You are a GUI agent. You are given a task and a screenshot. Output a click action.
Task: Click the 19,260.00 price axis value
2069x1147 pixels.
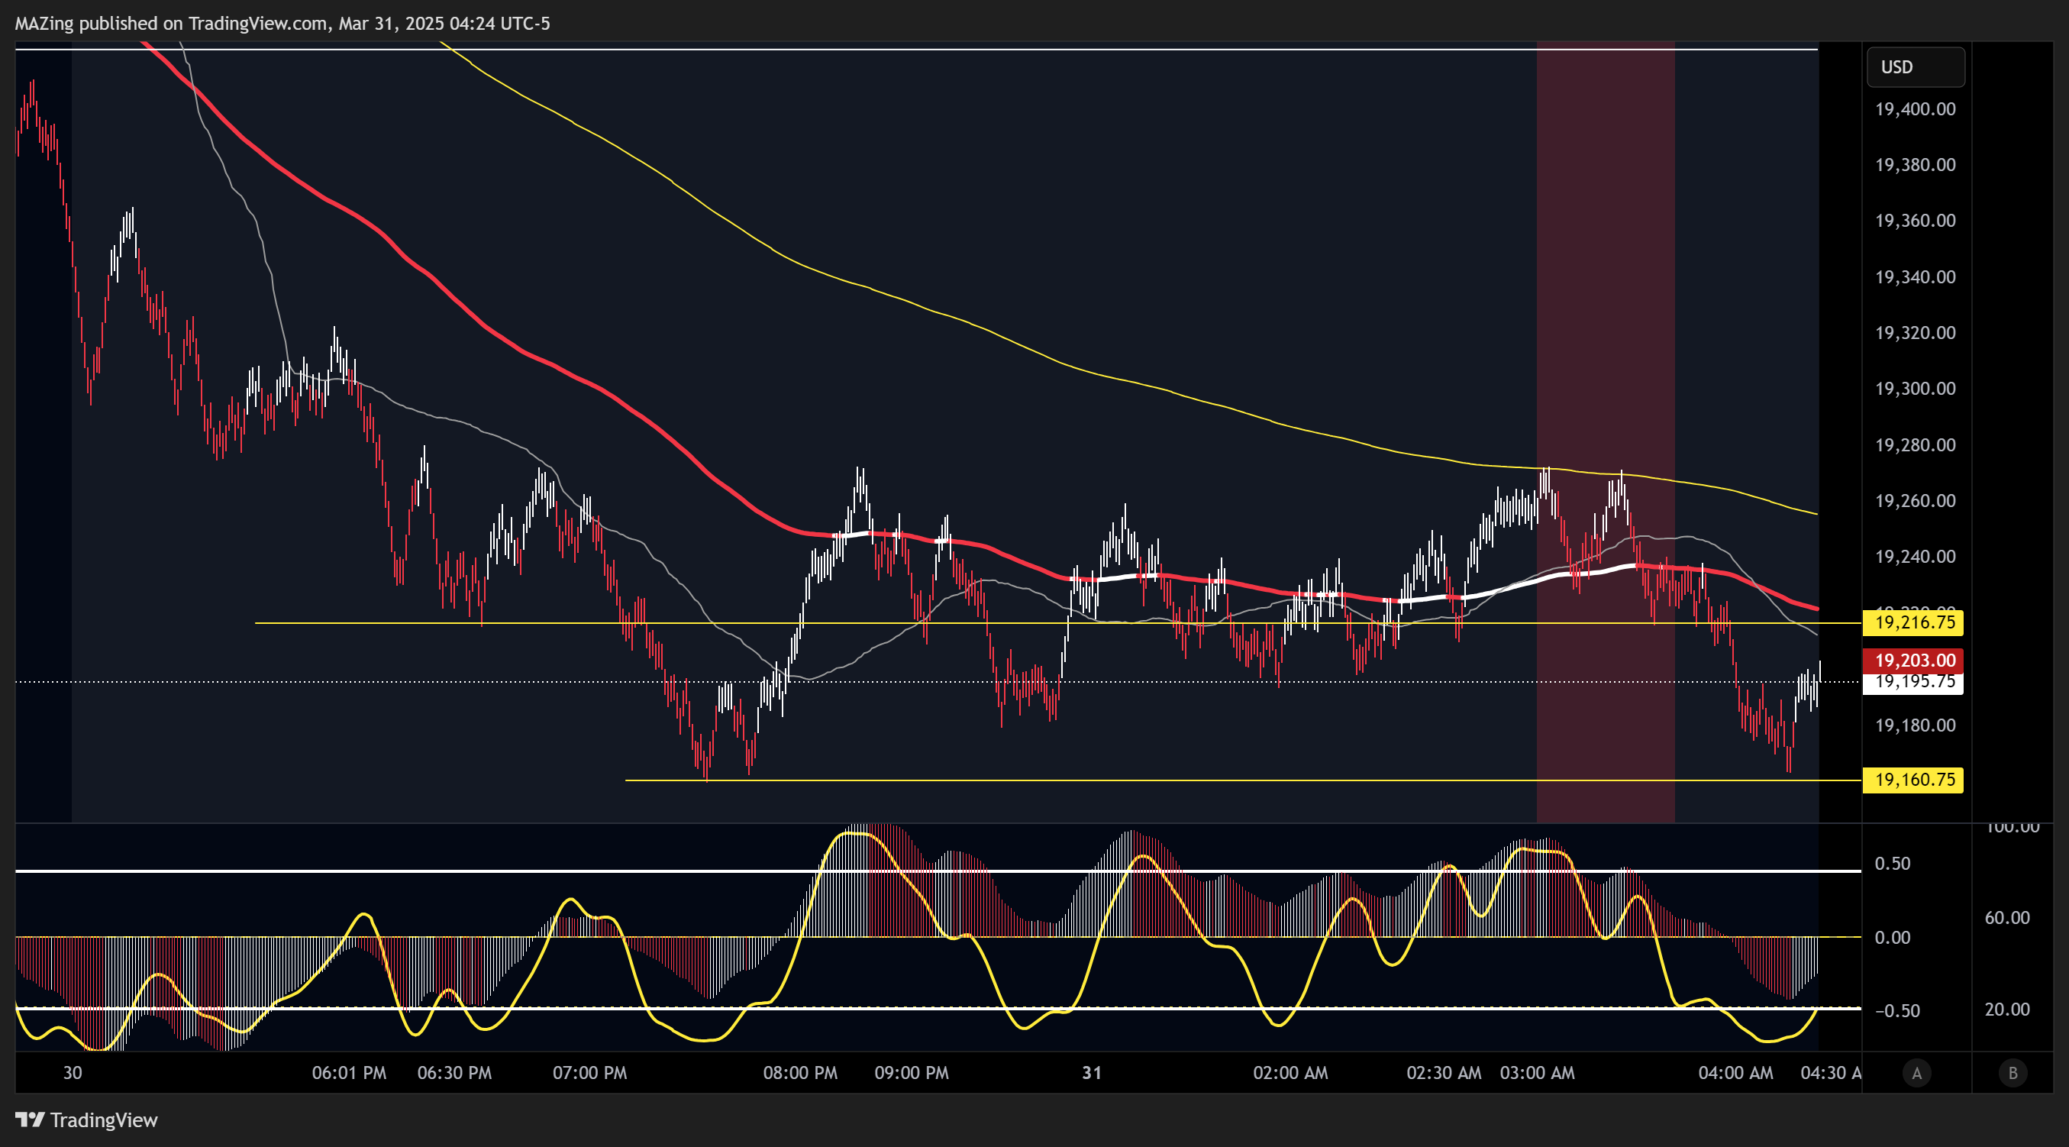tap(1915, 500)
